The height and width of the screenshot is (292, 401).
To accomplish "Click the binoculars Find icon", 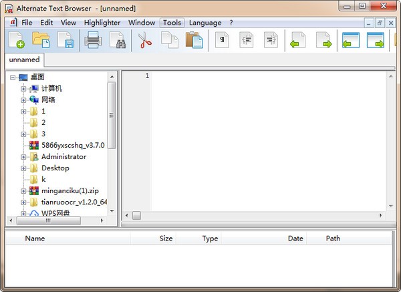I will 118,41.
